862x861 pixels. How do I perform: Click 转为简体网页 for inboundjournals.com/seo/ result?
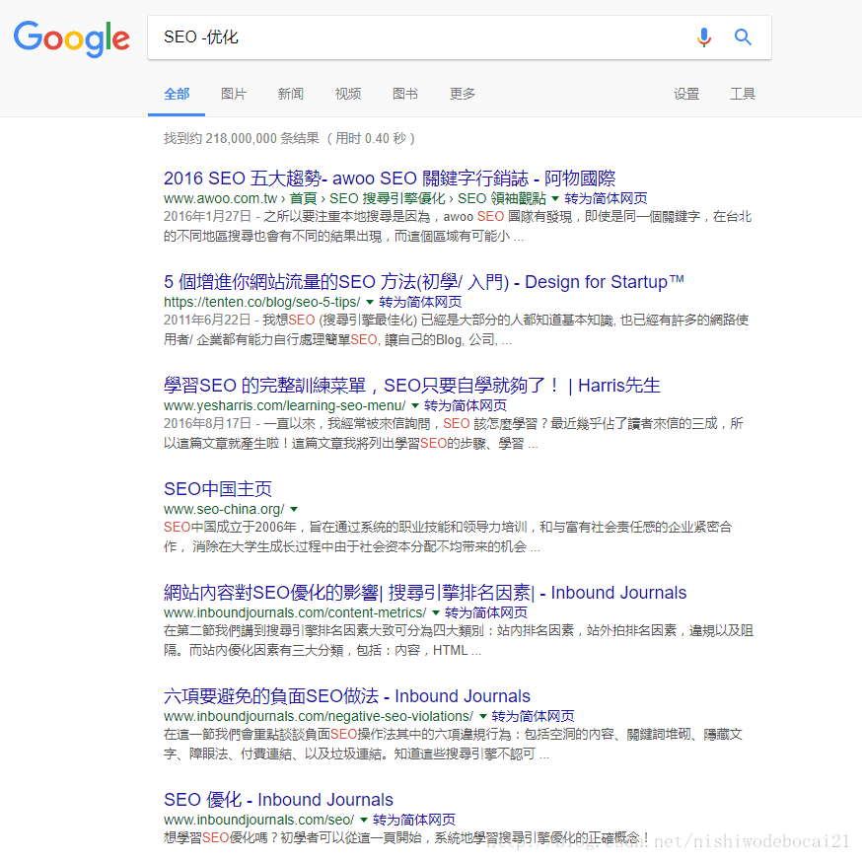tap(414, 820)
